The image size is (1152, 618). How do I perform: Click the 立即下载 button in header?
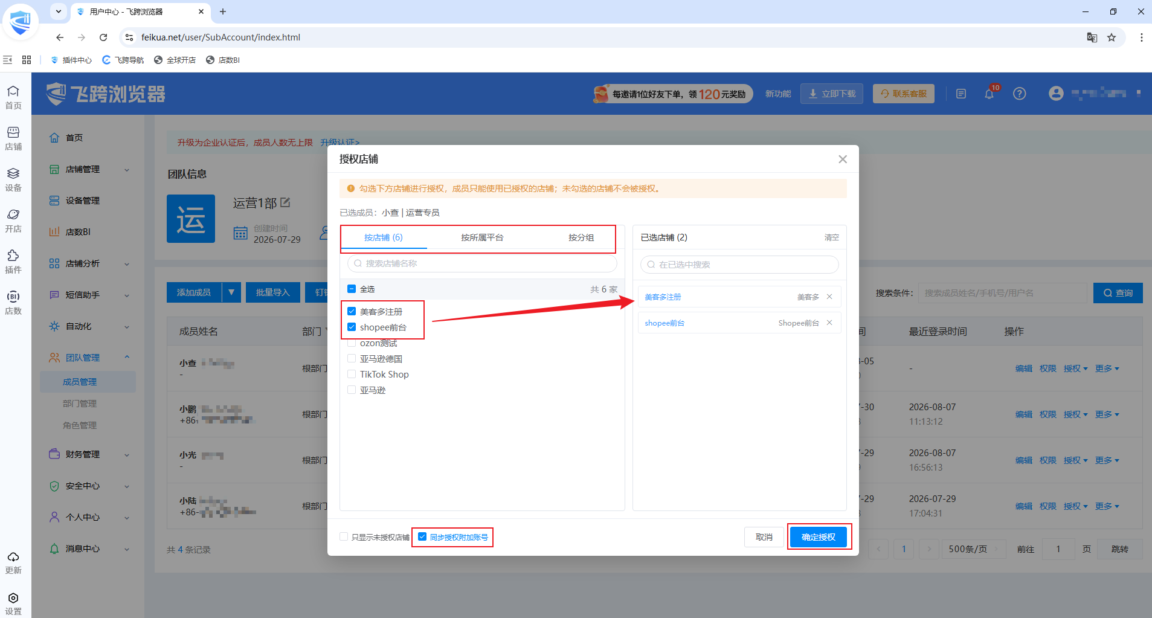click(x=832, y=94)
